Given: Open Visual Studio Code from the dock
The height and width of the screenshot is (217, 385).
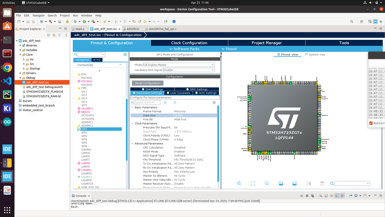Looking at the screenshot, I should pyautogui.click(x=7, y=81).
